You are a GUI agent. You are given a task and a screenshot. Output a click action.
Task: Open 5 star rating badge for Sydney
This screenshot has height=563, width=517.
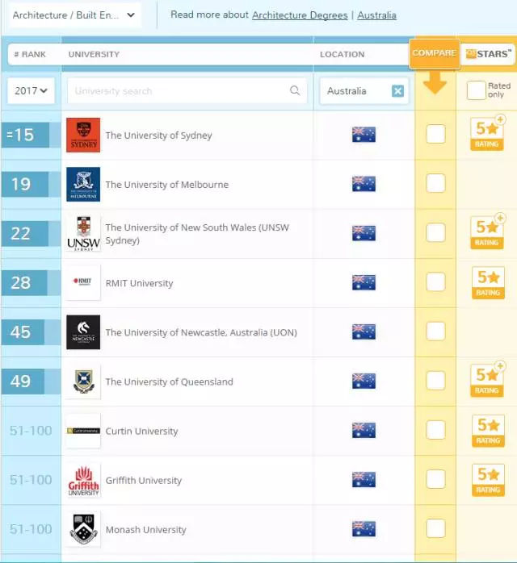pyautogui.click(x=487, y=134)
